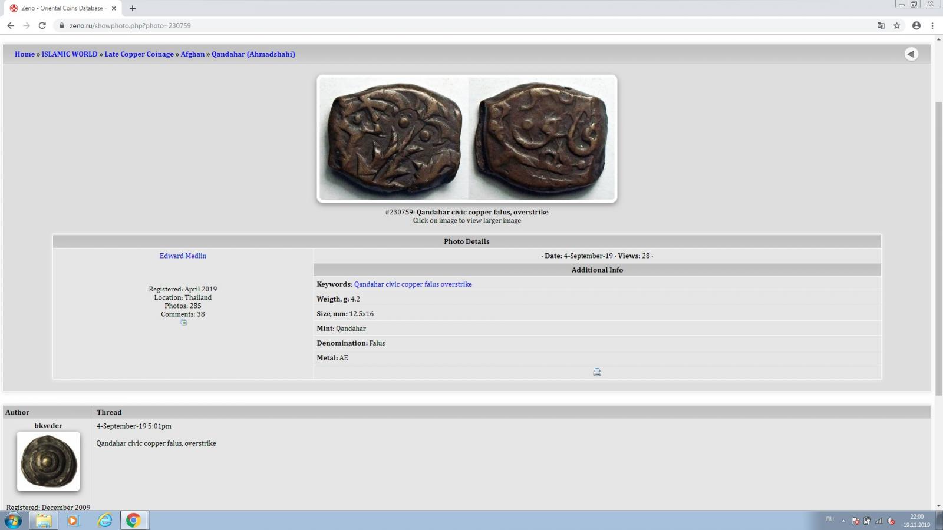Image resolution: width=943 pixels, height=530 pixels.
Task: Click the muted volume tray icon
Action: pos(891,521)
